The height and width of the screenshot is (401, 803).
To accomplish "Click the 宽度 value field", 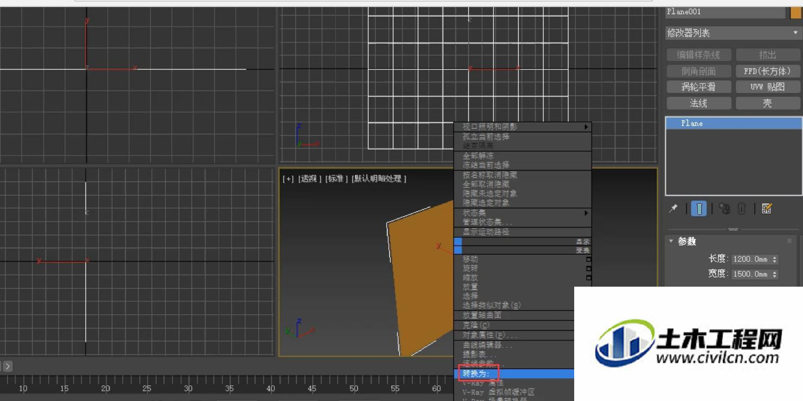I will click(x=751, y=275).
